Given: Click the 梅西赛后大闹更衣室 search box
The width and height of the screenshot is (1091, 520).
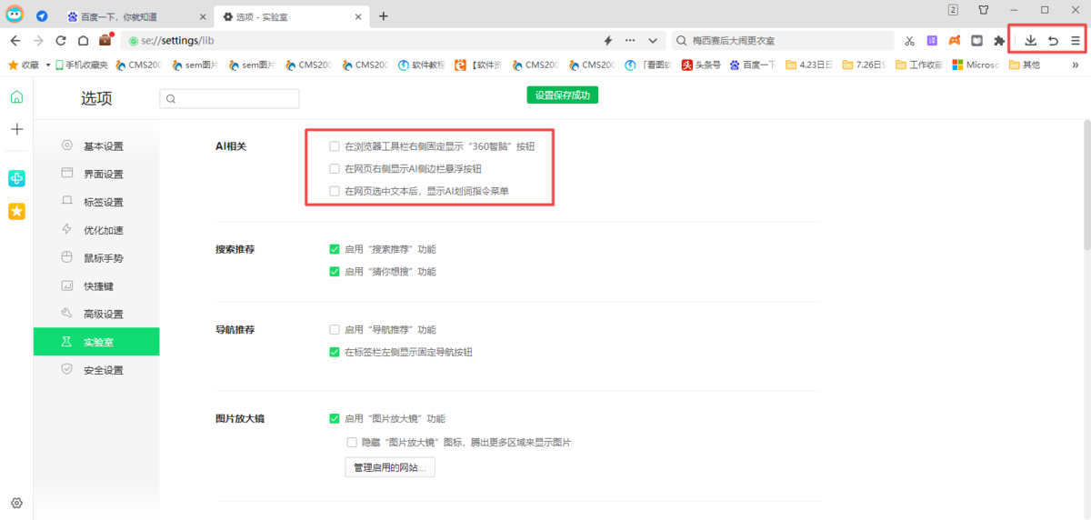Looking at the screenshot, I should tap(783, 41).
